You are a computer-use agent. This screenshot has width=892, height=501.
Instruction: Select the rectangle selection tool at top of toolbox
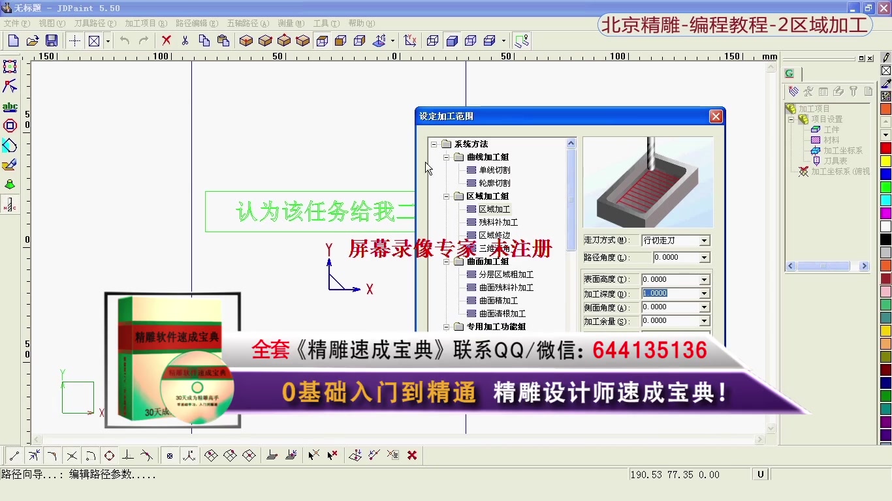(9, 67)
